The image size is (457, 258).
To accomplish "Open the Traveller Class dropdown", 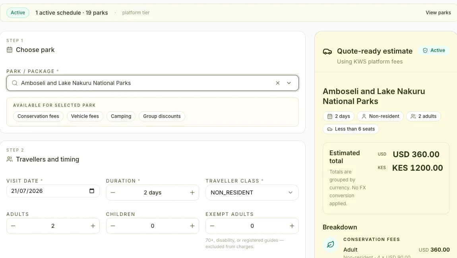I will (x=252, y=193).
